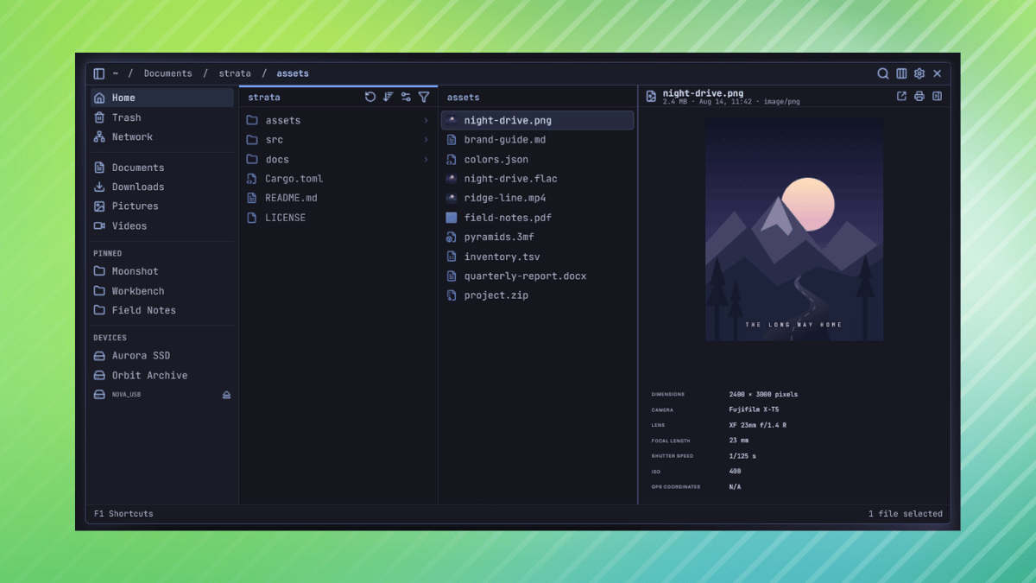Click the field-notes.pdf thumbnail icon
1036x583 pixels.
coord(451,218)
